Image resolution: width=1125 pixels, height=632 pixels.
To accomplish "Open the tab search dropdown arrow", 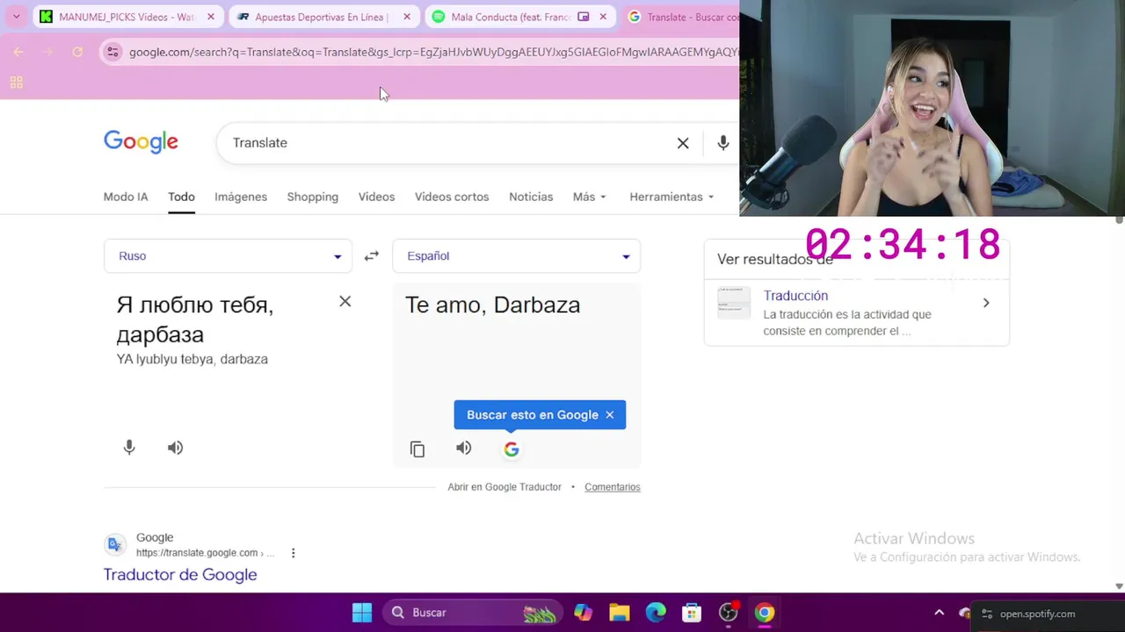I will coord(16,17).
